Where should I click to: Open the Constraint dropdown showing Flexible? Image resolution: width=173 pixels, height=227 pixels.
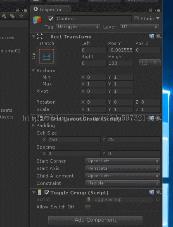[x=123, y=183]
